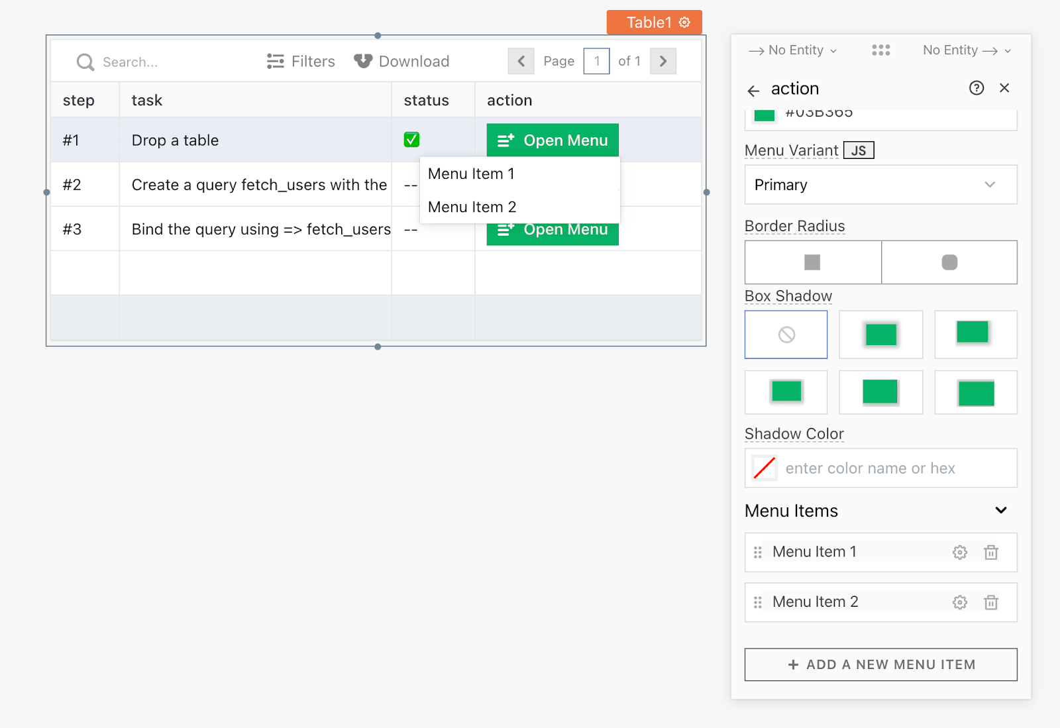Image resolution: width=1060 pixels, height=728 pixels.
Task: Choose Menu Item 2 from popup menu
Action: (x=472, y=207)
